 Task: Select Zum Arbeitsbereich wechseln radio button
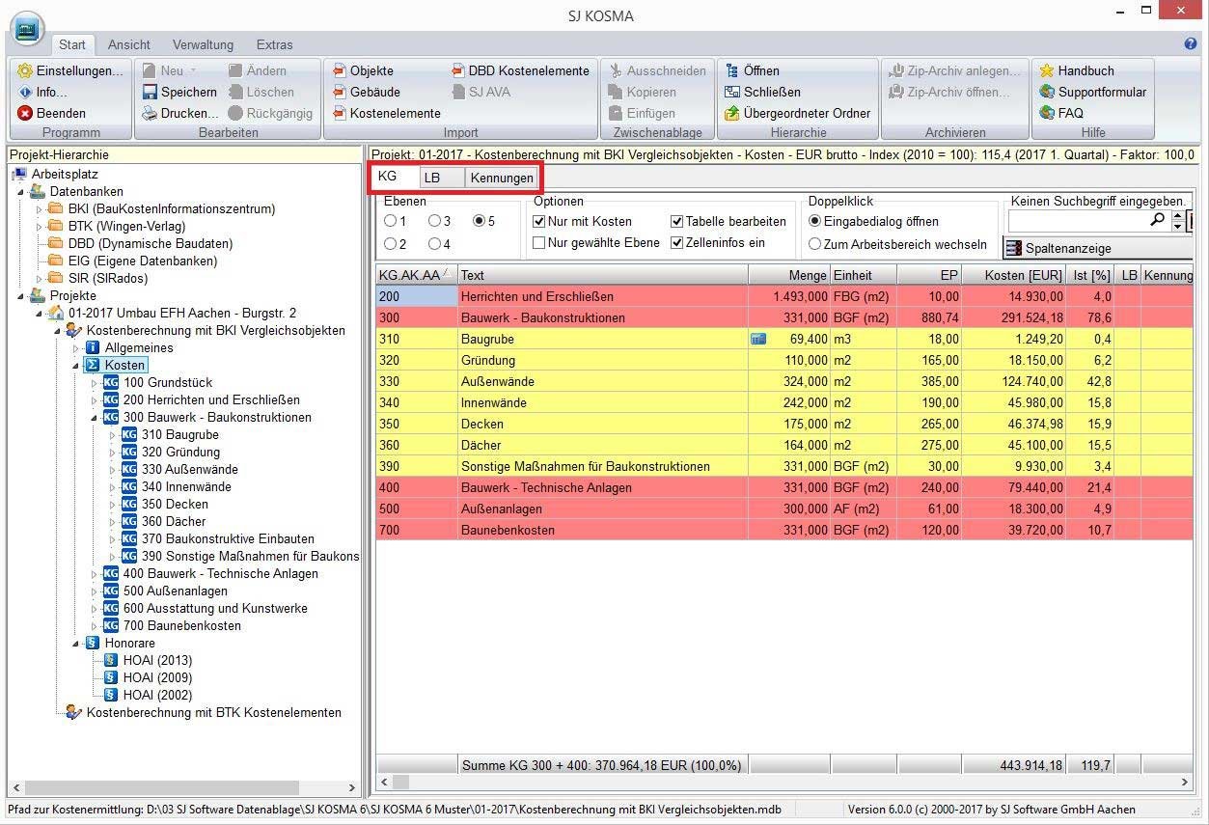[815, 244]
